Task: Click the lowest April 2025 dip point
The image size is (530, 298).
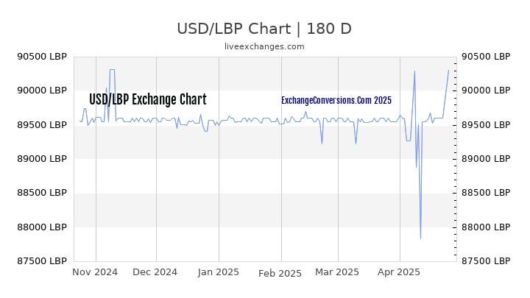Action: point(420,239)
